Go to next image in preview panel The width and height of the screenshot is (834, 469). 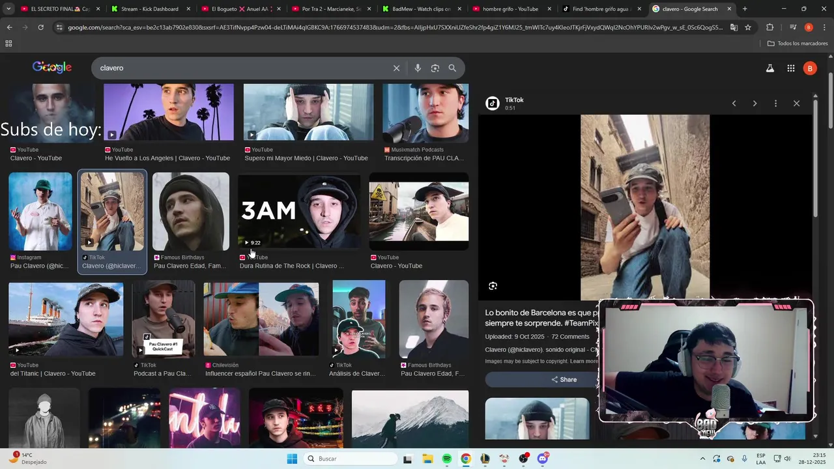[755, 104]
